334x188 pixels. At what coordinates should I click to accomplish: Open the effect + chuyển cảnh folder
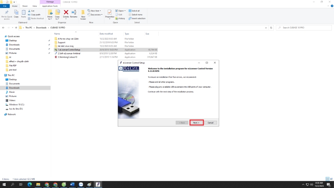(19, 61)
